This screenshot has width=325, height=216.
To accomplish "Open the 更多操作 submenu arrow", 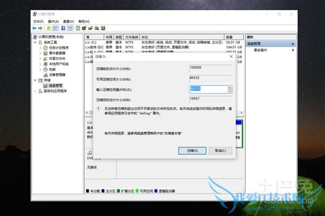I will pyautogui.click(x=293, y=50).
